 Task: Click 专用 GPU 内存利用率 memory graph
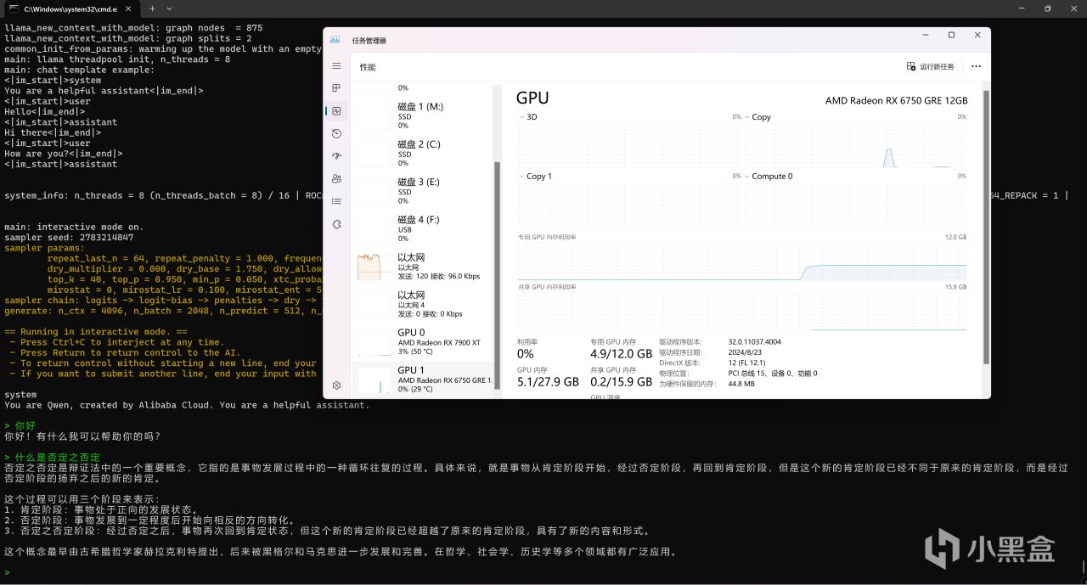tap(741, 262)
